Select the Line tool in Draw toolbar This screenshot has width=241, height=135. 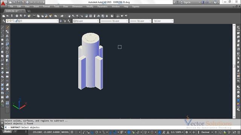(x=2, y=27)
